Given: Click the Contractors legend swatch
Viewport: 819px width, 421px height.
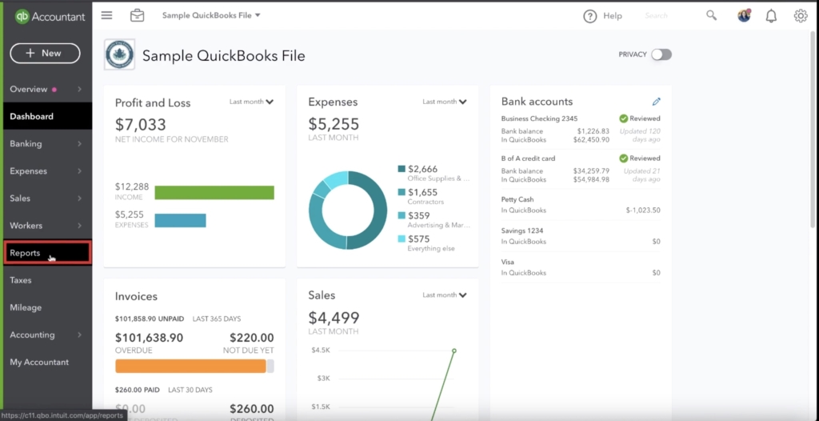Looking at the screenshot, I should (402, 192).
